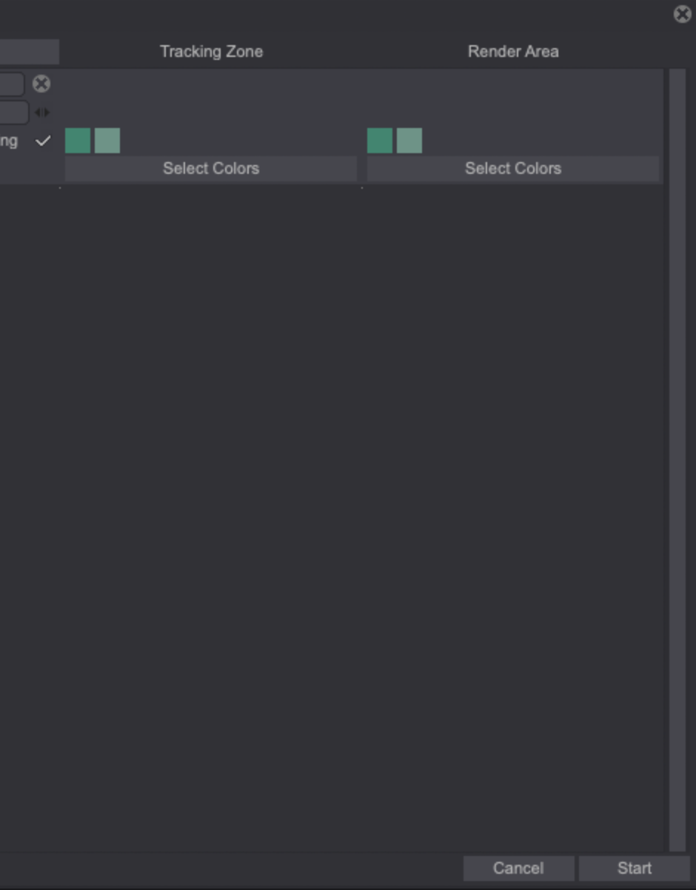The height and width of the screenshot is (890, 696).
Task: Click the grey tab in the top-left corner
Action: tap(28, 52)
